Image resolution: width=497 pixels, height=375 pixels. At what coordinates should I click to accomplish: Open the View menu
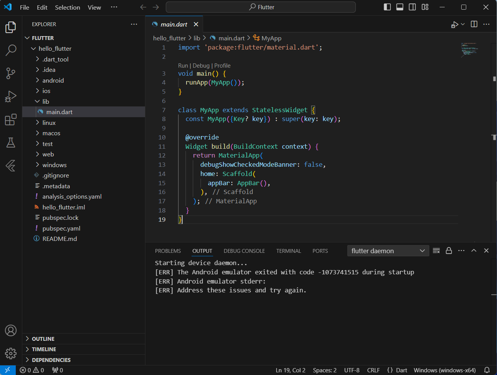94,7
